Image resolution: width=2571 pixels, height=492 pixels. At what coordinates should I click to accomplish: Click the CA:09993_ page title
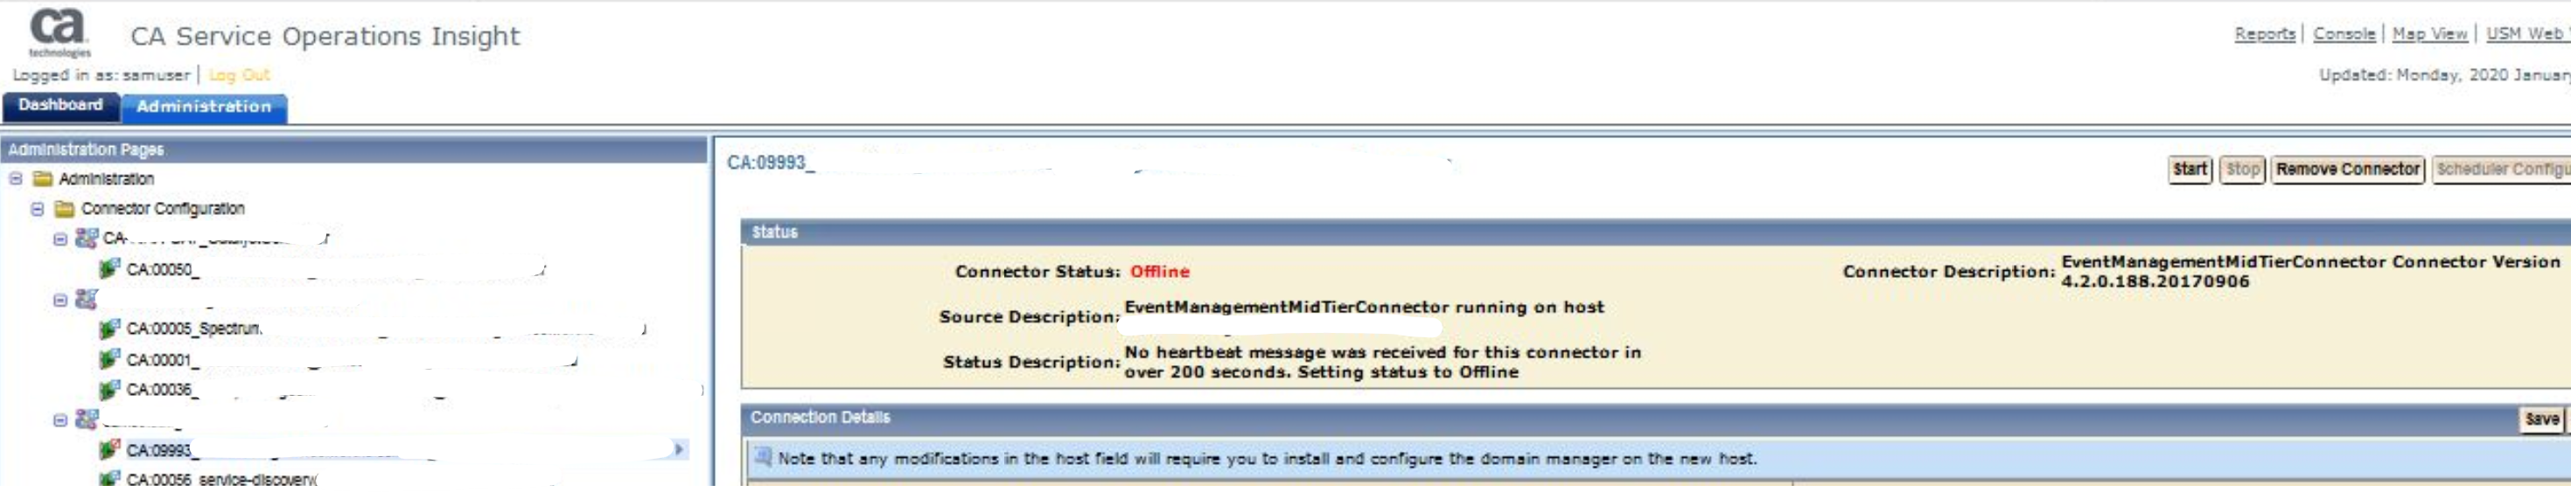click(770, 164)
